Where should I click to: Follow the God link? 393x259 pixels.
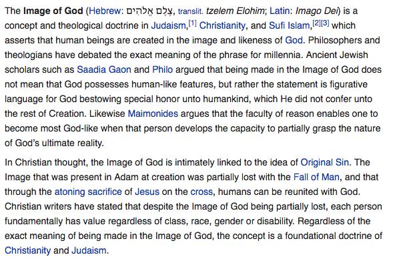pyautogui.click(x=294, y=40)
